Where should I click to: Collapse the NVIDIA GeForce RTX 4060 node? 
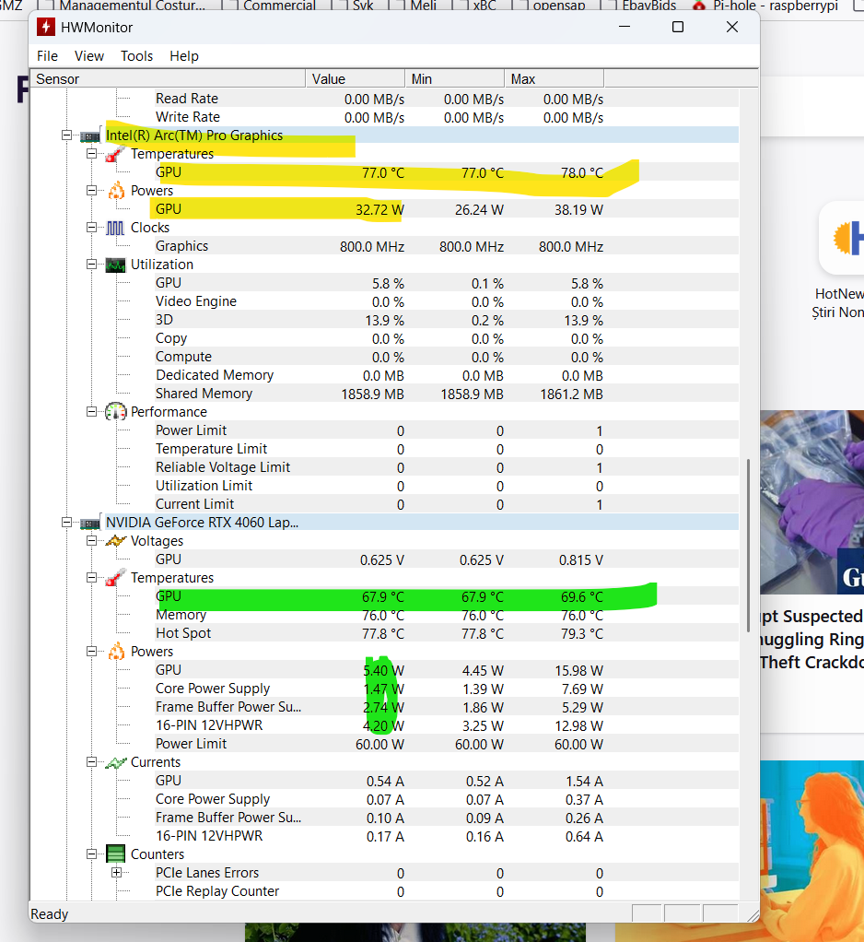click(x=66, y=523)
